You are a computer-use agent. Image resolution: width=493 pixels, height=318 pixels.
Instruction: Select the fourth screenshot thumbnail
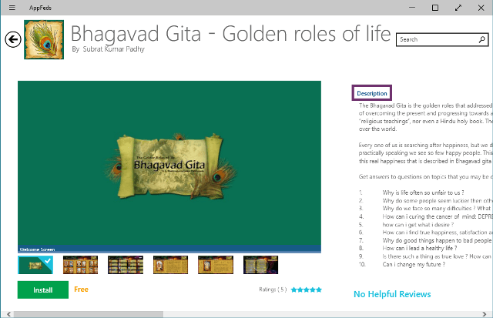tap(170, 265)
